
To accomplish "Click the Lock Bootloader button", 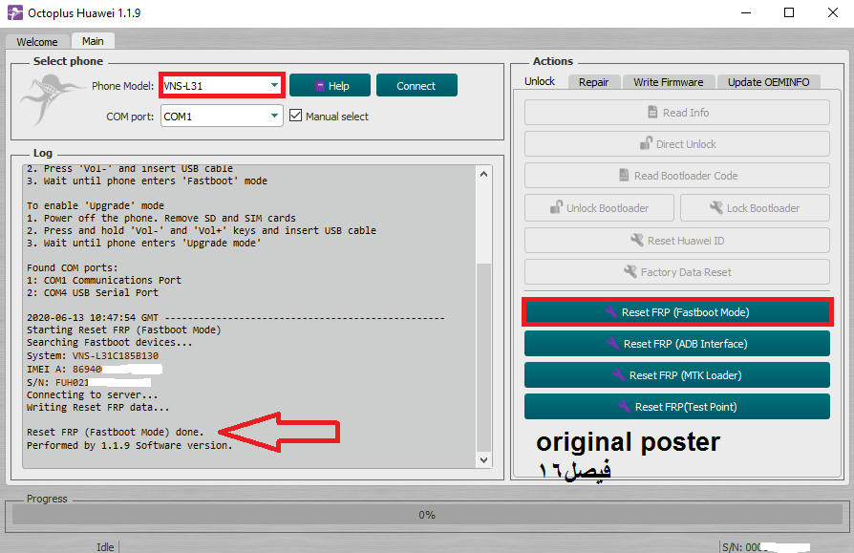I will point(755,207).
